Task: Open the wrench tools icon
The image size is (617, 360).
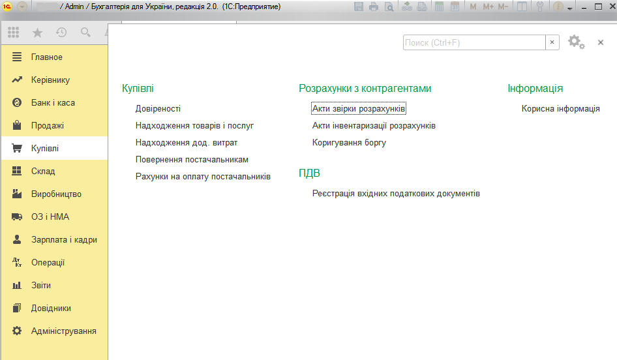Action: click(540, 7)
